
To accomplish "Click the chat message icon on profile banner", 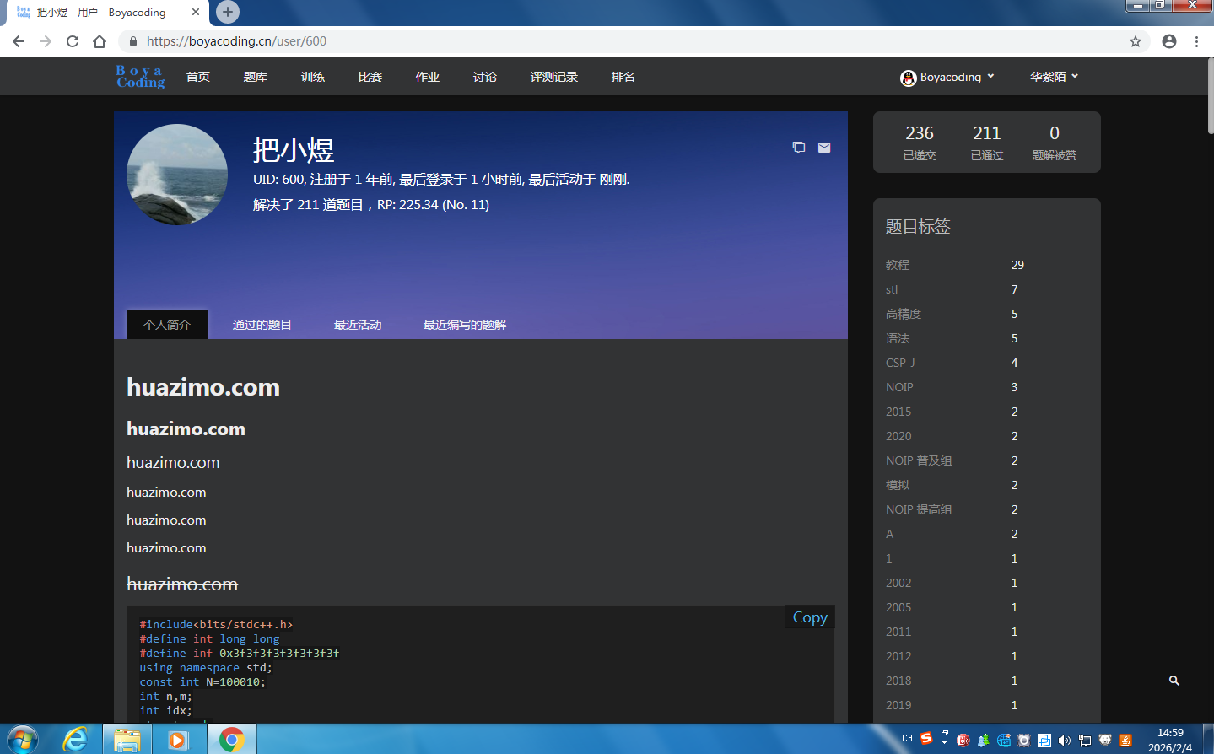I will tap(798, 148).
